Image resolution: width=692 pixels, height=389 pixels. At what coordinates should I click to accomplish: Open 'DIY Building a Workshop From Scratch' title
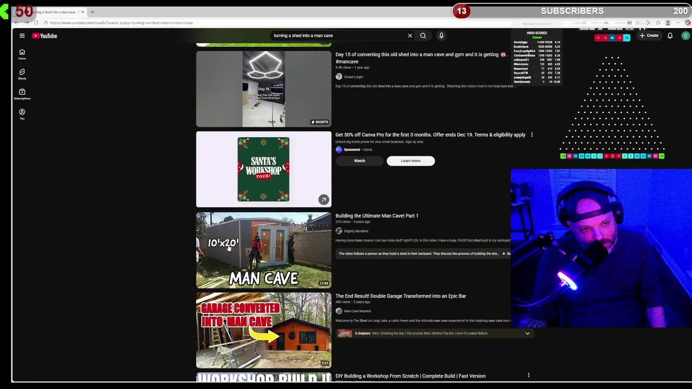(x=410, y=376)
